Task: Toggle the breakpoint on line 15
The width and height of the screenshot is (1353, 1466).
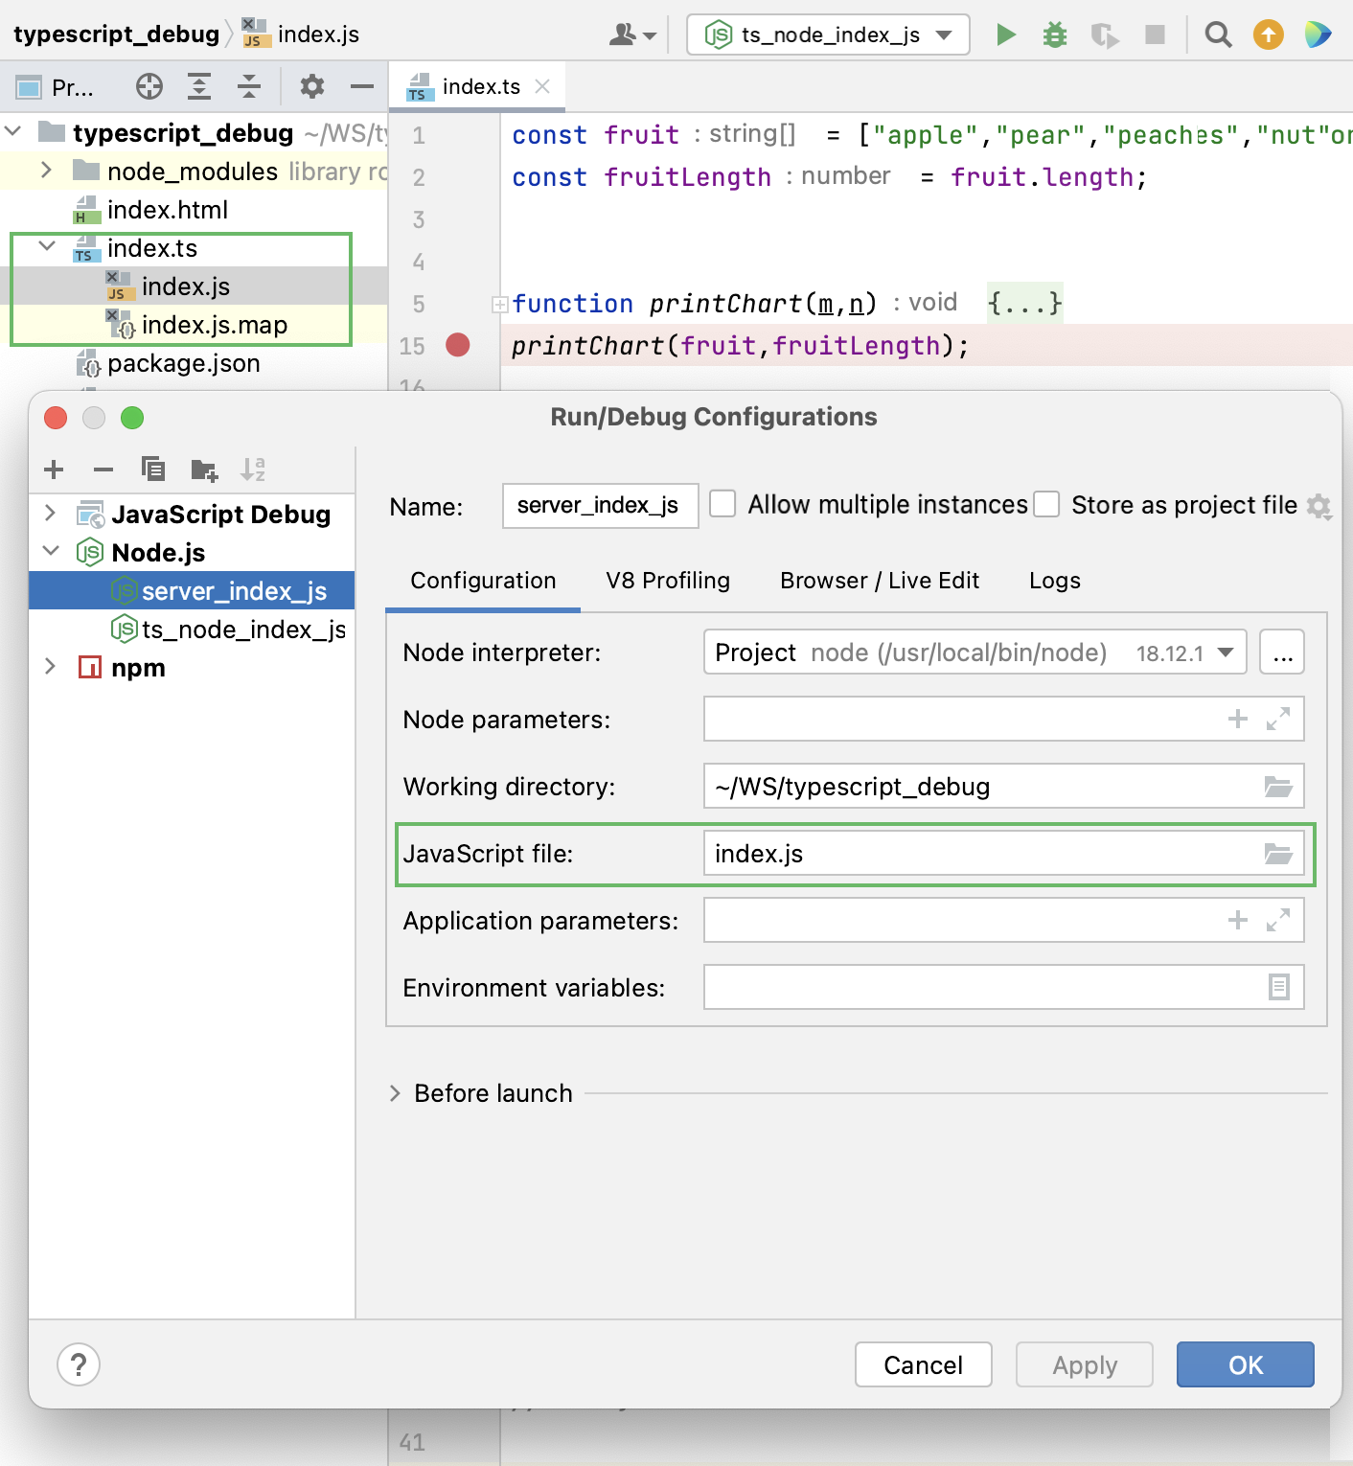Action: 457,346
